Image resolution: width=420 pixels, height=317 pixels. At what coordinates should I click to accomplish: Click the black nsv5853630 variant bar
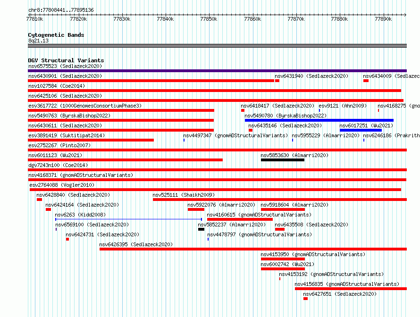point(283,160)
